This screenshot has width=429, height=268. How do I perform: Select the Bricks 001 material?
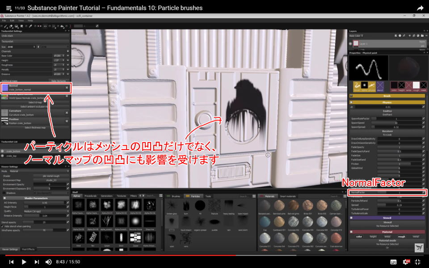[307, 205]
